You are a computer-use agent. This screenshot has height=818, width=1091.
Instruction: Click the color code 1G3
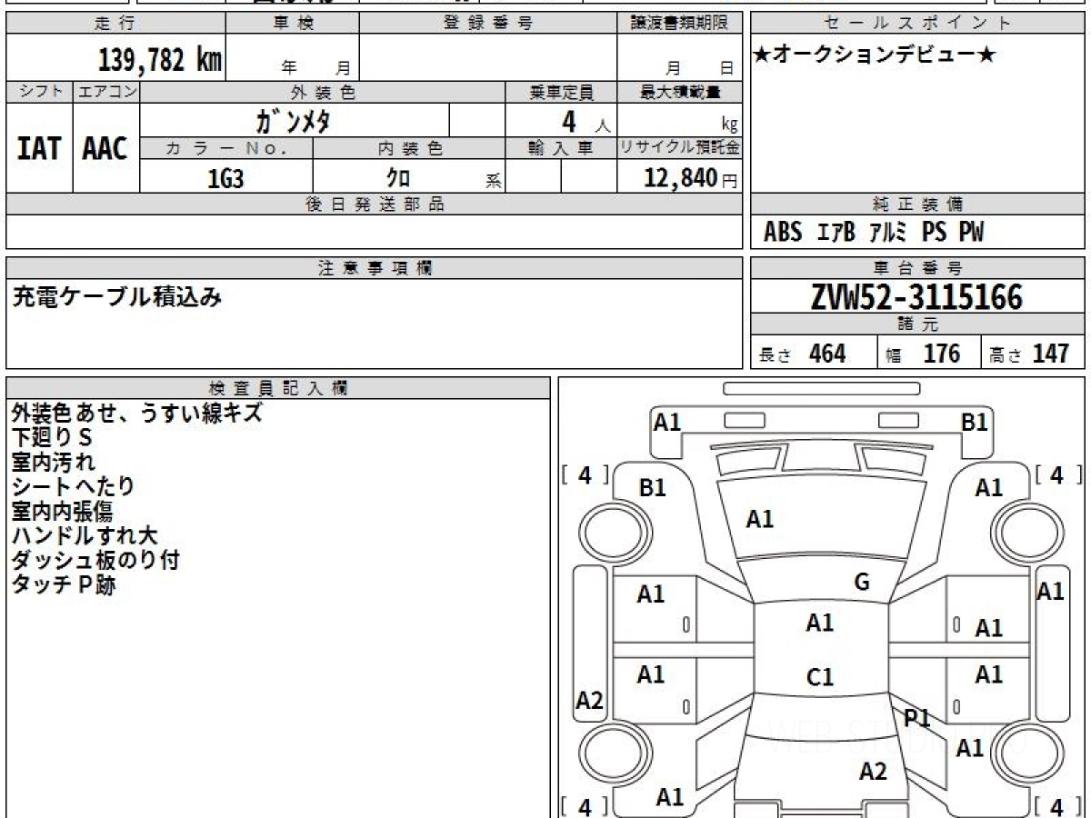click(x=225, y=178)
